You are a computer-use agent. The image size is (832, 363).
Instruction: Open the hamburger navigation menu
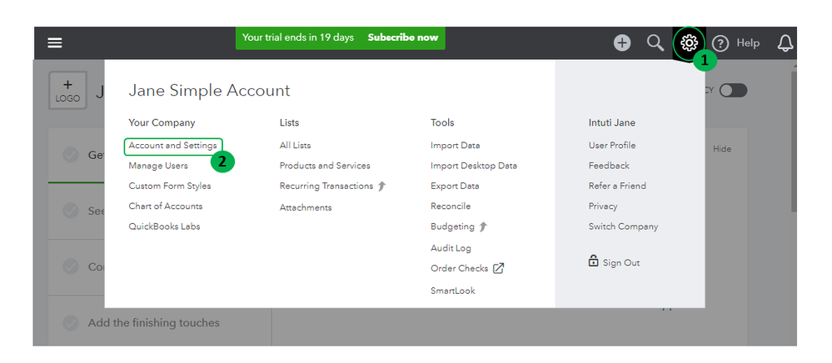coord(55,43)
